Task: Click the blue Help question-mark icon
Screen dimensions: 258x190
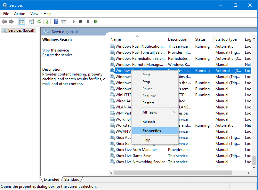Action: click(x=56, y=21)
